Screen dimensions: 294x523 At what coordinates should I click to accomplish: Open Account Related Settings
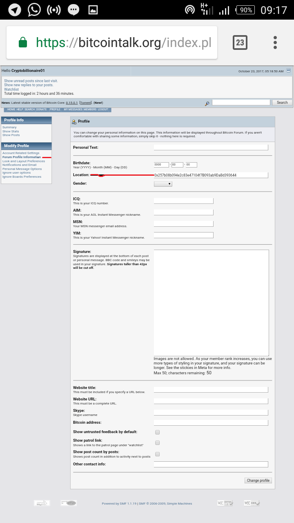coord(21,153)
